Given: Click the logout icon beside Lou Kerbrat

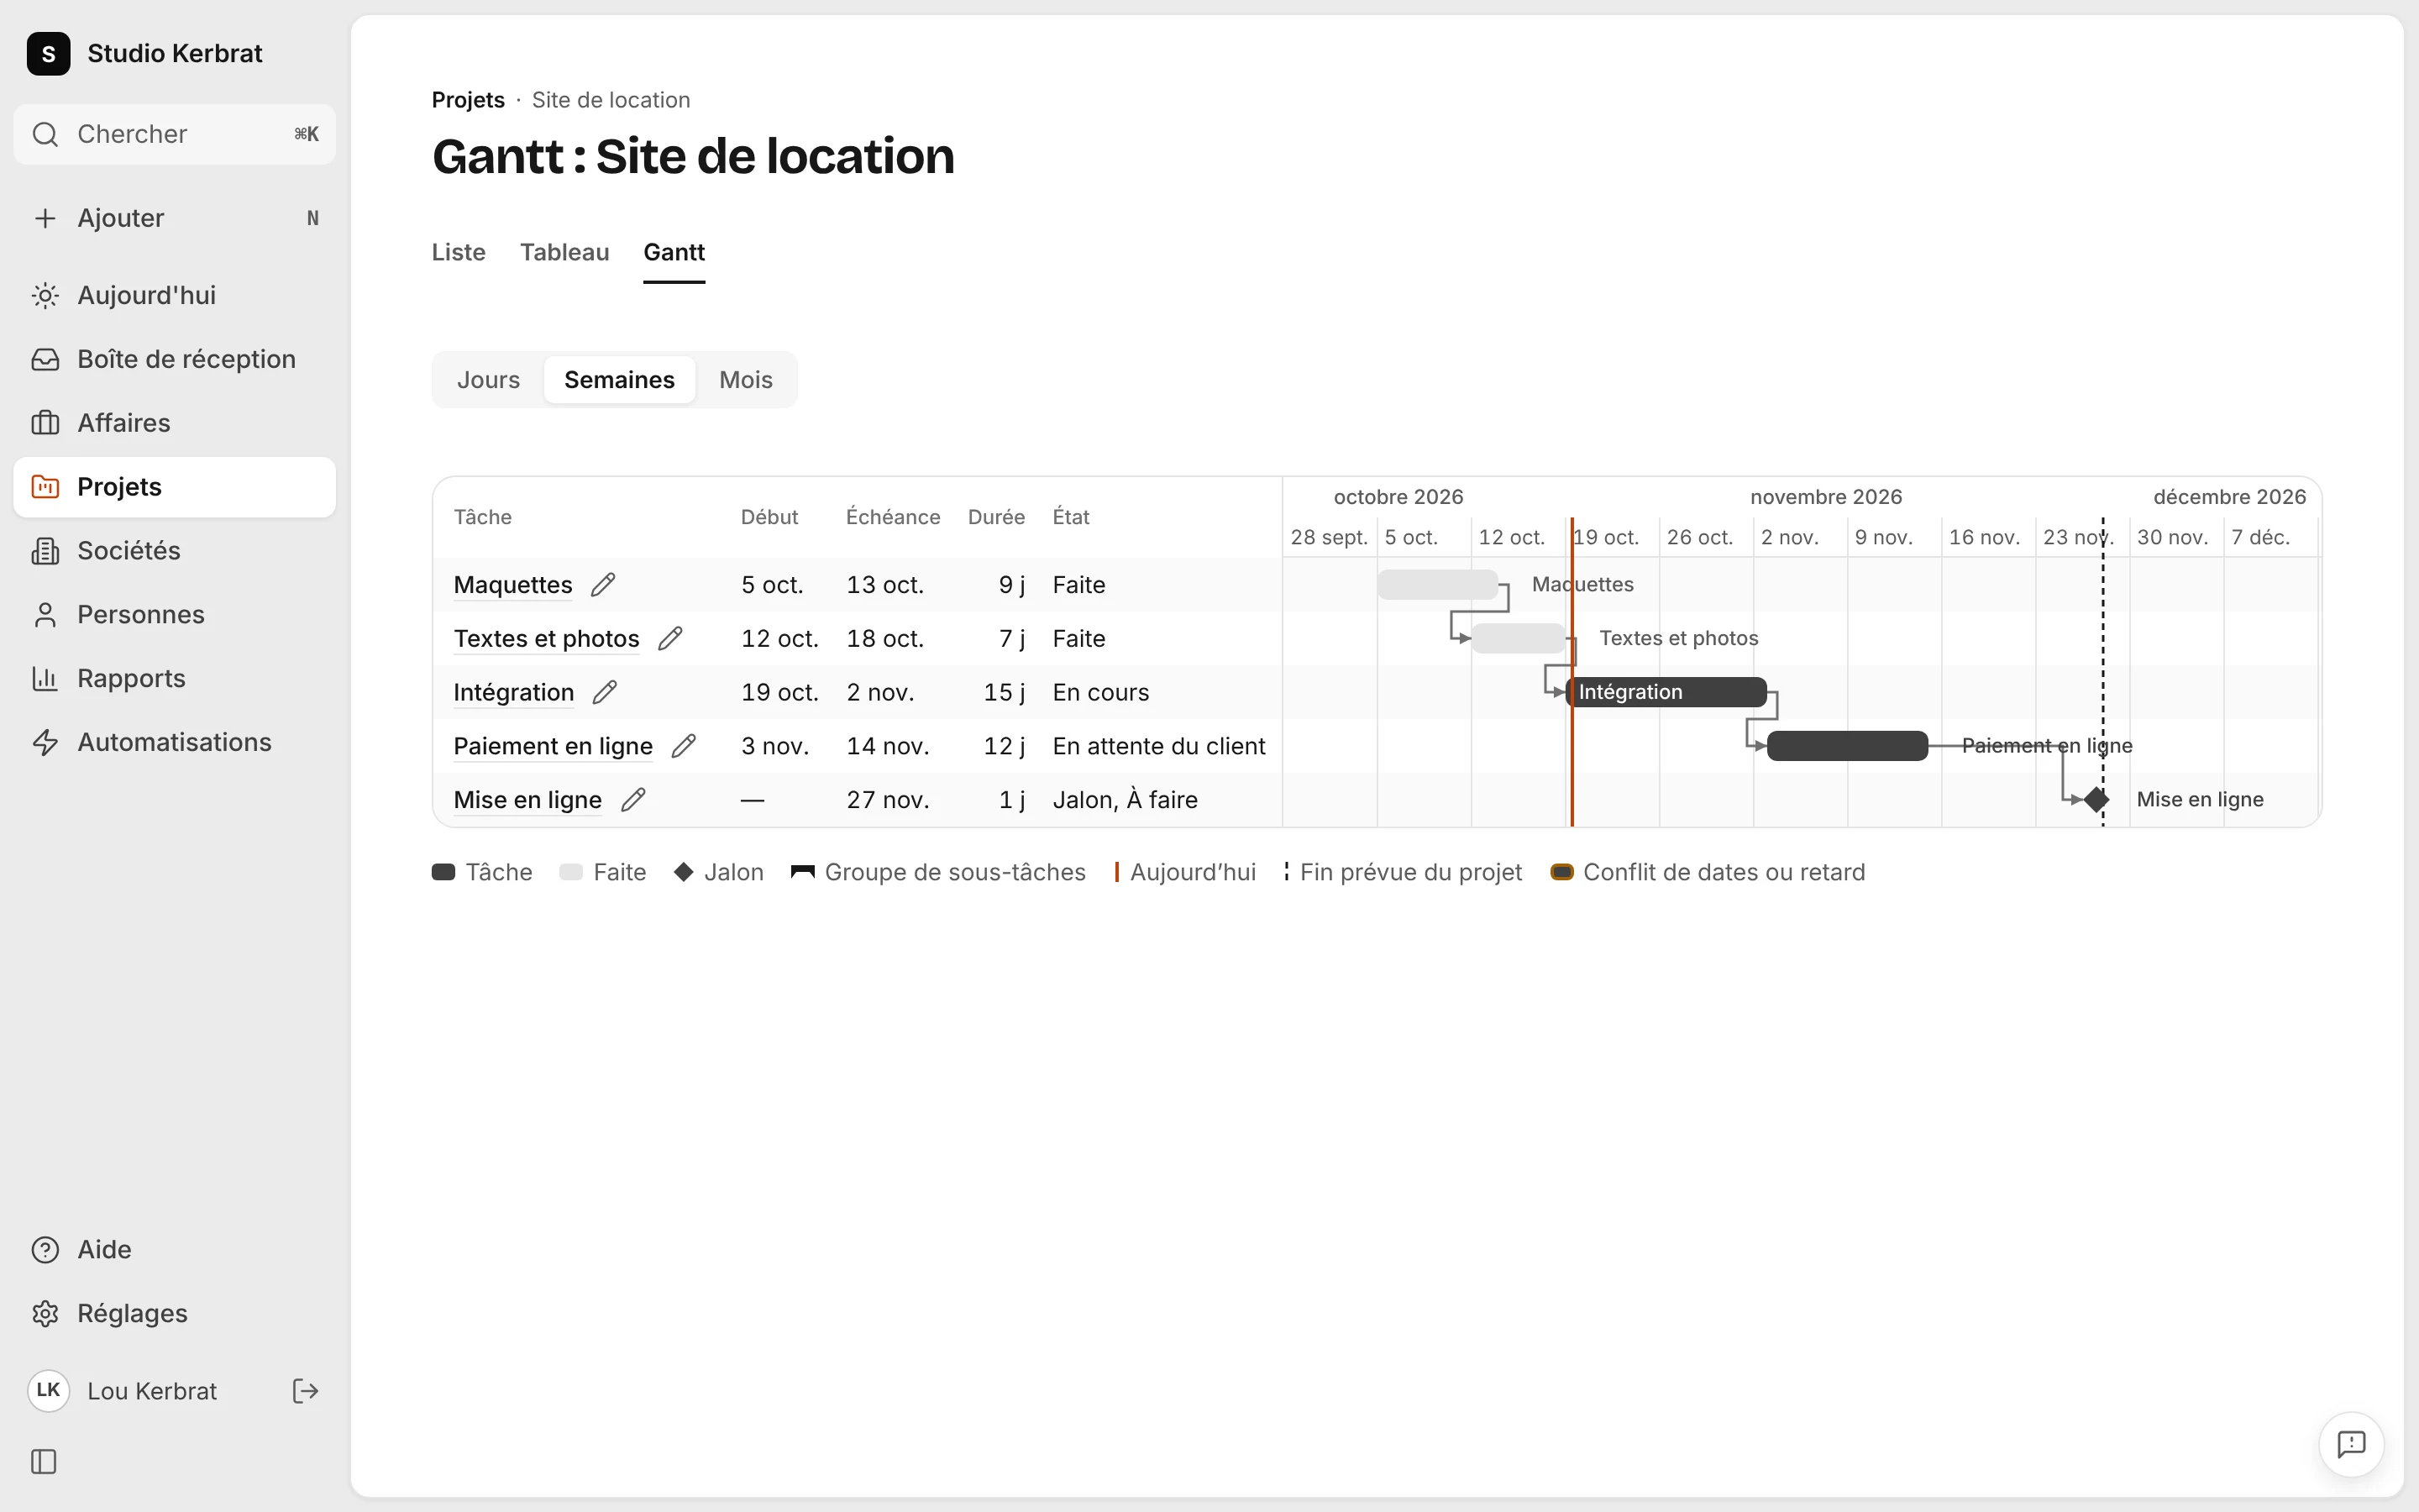Looking at the screenshot, I should coord(305,1390).
